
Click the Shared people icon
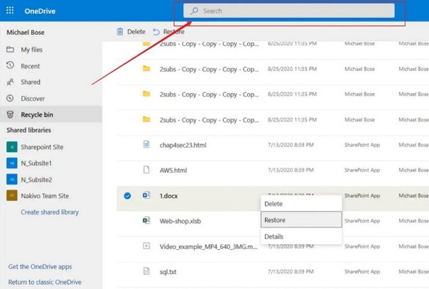click(x=10, y=82)
